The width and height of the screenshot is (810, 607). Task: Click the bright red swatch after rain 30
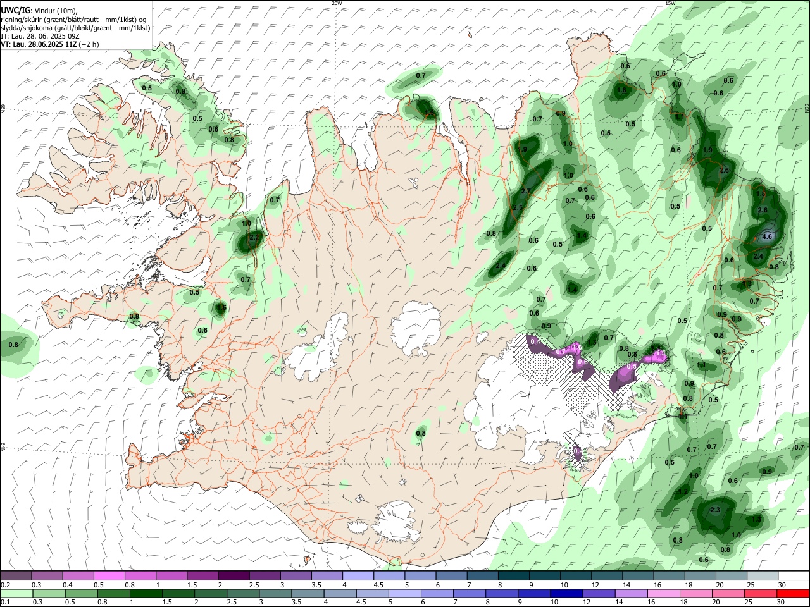pos(793,593)
